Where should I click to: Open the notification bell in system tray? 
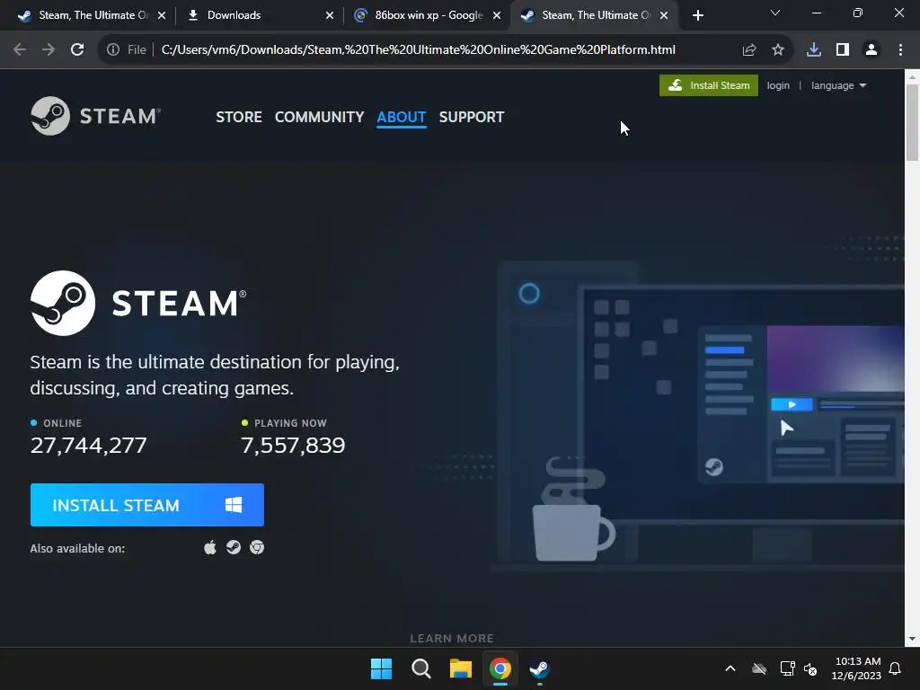click(896, 668)
